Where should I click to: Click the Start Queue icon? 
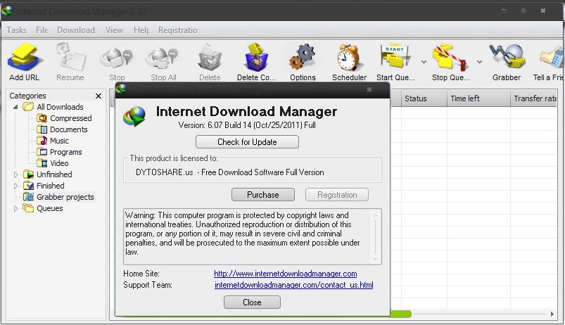pyautogui.click(x=395, y=57)
